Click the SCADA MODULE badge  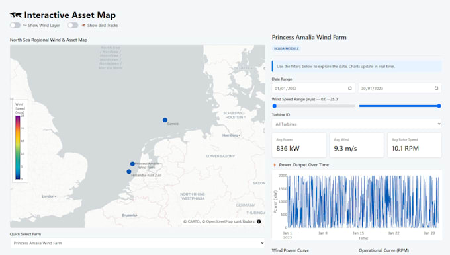286,48
